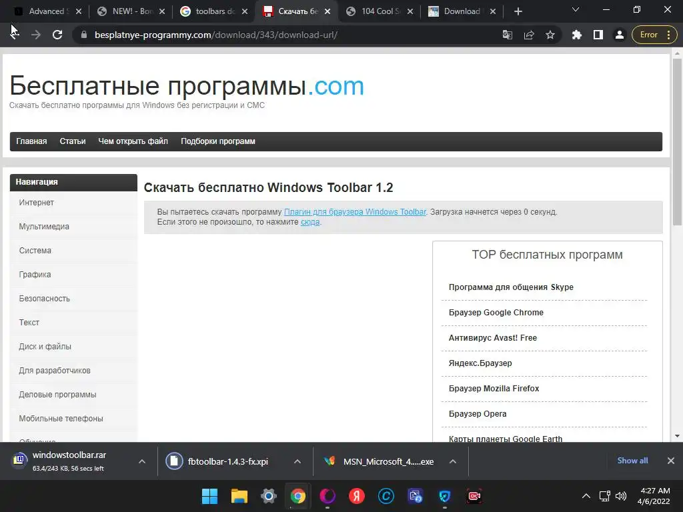Close the toolbars Google search tab

pos(245,12)
